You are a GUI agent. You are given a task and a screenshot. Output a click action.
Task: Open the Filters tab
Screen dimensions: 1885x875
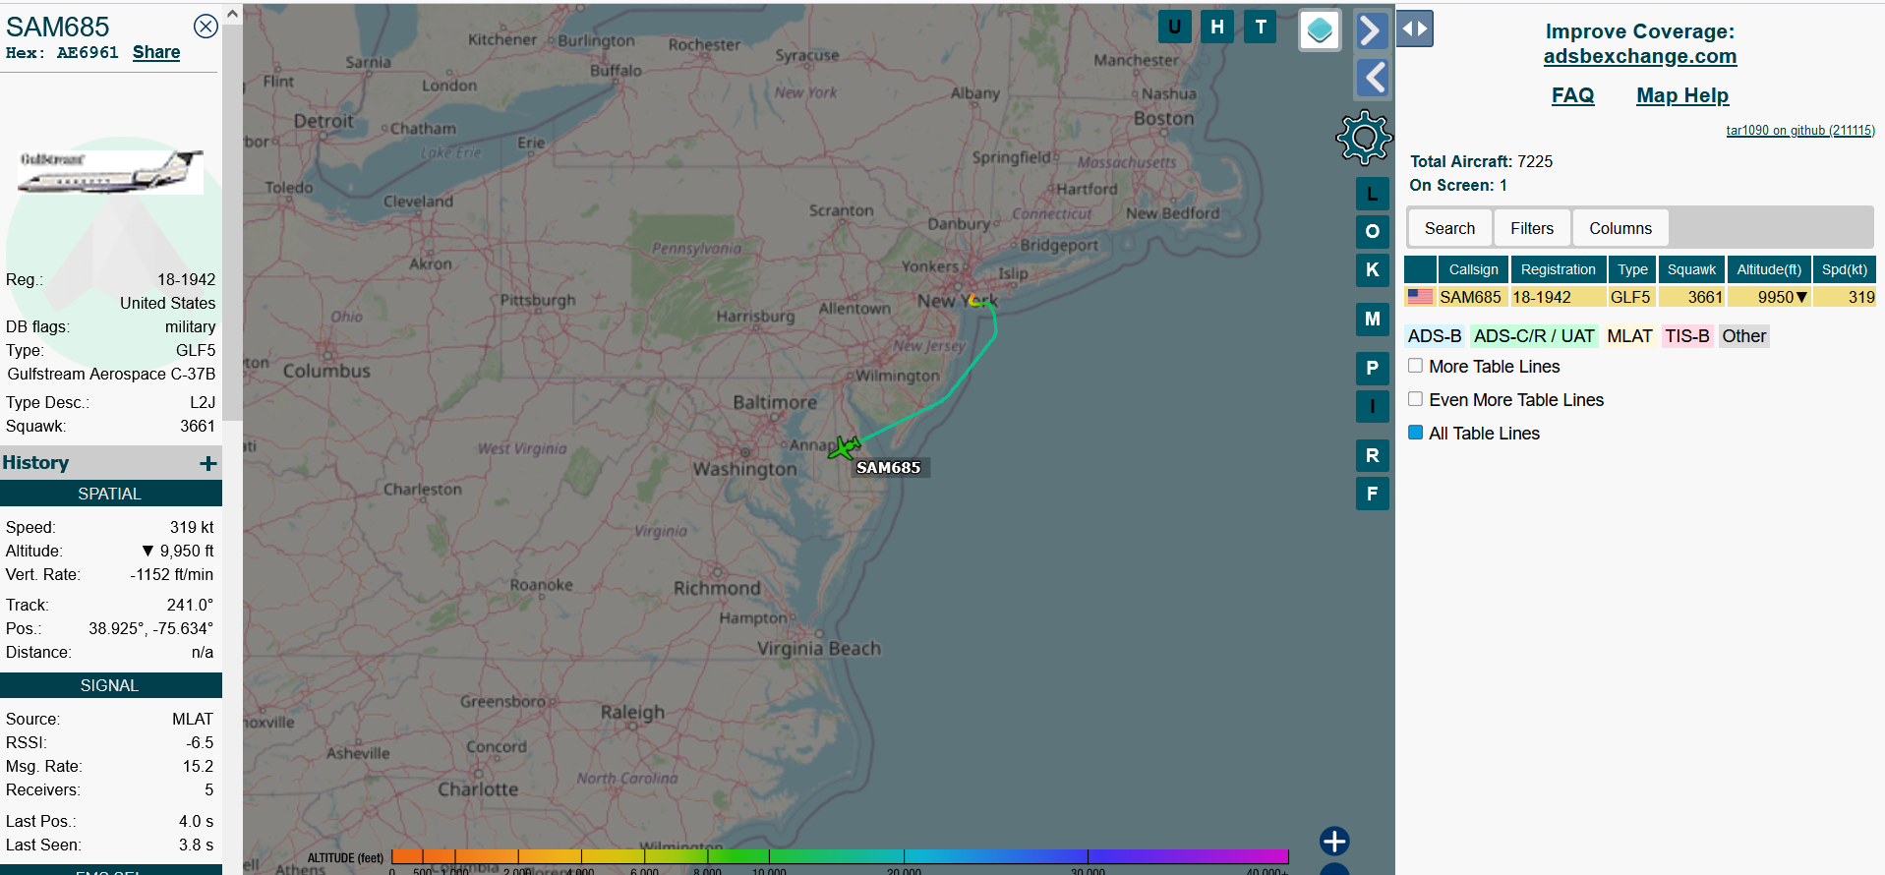(x=1532, y=228)
